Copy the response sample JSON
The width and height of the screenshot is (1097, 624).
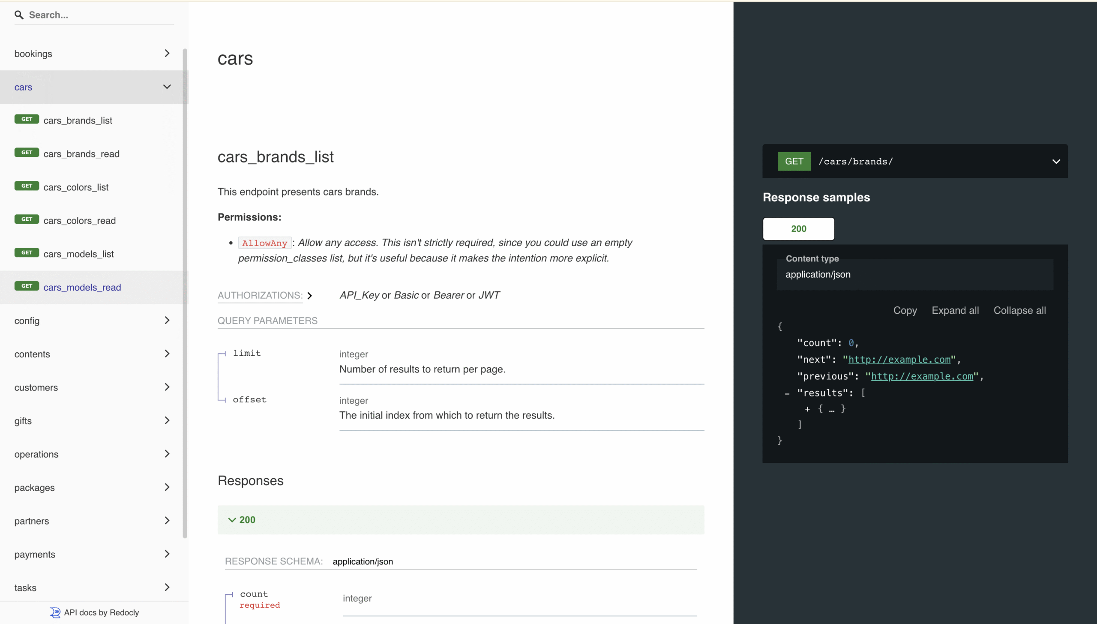coord(905,311)
